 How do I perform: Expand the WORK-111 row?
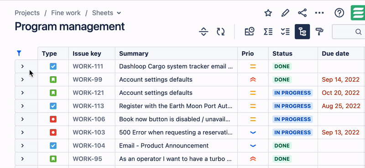pyautogui.click(x=22, y=66)
